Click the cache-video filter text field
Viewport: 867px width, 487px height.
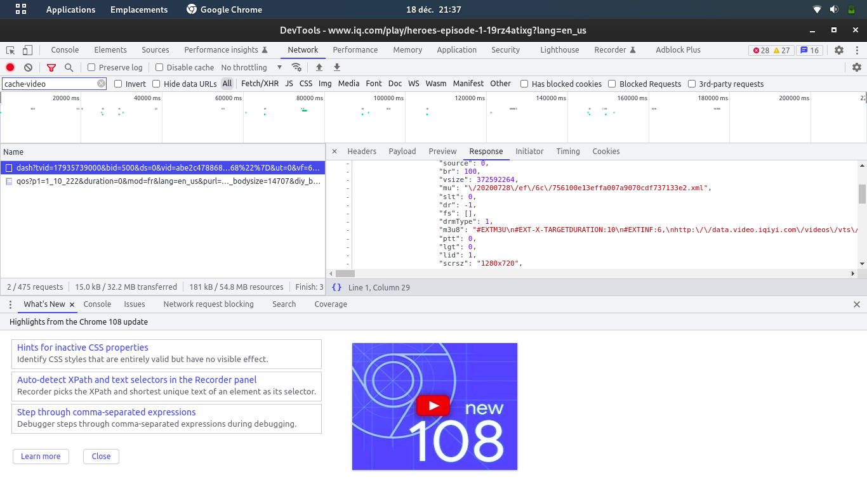click(x=50, y=84)
